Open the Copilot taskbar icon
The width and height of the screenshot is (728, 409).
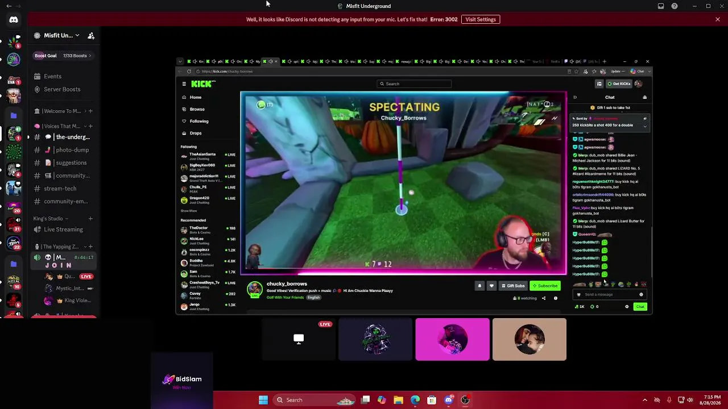[382, 400]
